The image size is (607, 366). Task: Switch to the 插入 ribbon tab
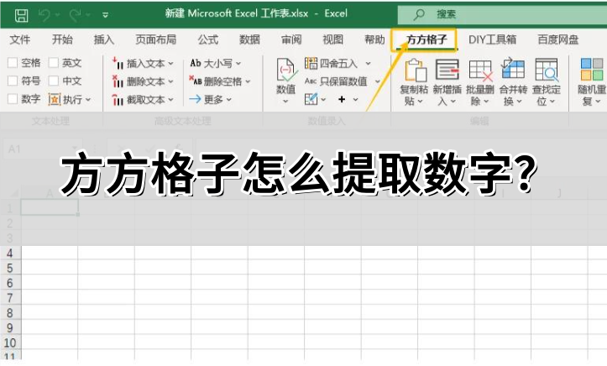coord(104,39)
